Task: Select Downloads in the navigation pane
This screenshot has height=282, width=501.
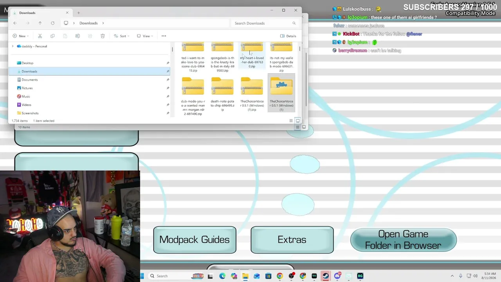Action: click(89, 71)
